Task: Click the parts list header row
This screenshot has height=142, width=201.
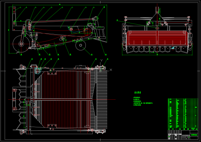Action: pos(183,129)
